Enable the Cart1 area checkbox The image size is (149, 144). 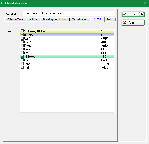click(22, 38)
